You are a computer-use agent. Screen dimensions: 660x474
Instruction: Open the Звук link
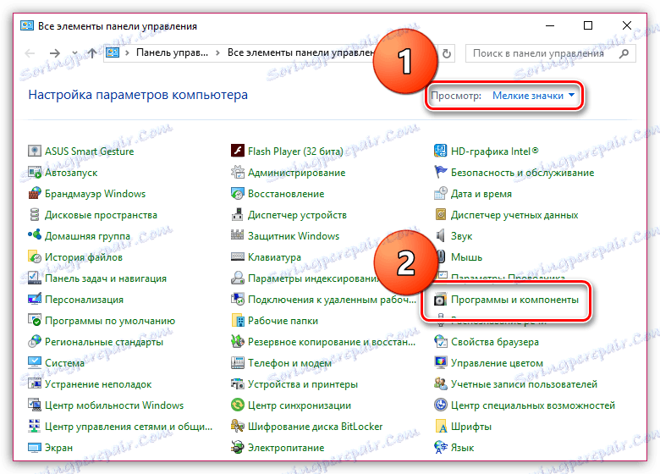coord(461,236)
